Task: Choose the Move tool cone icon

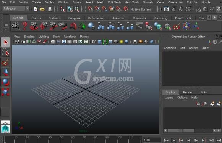Action: click(5, 72)
